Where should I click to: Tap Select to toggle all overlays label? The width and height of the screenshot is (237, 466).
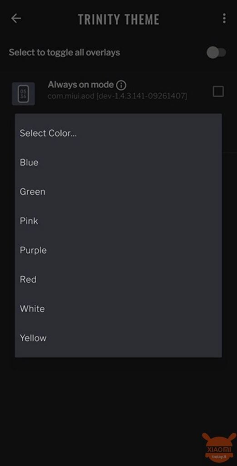[64, 53]
